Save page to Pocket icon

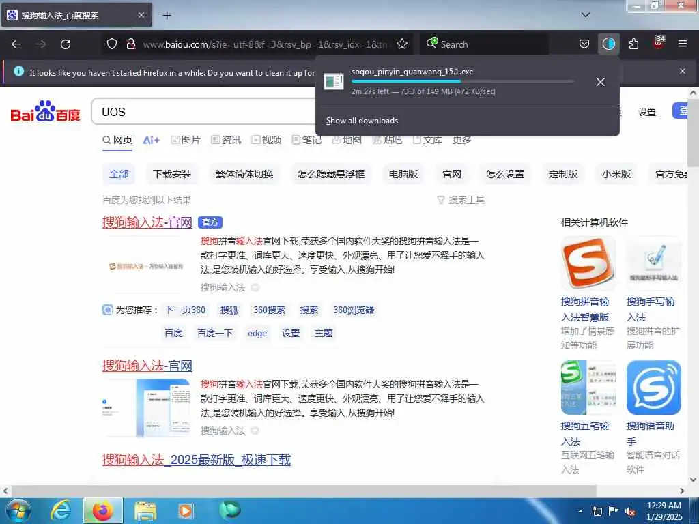[x=584, y=44]
